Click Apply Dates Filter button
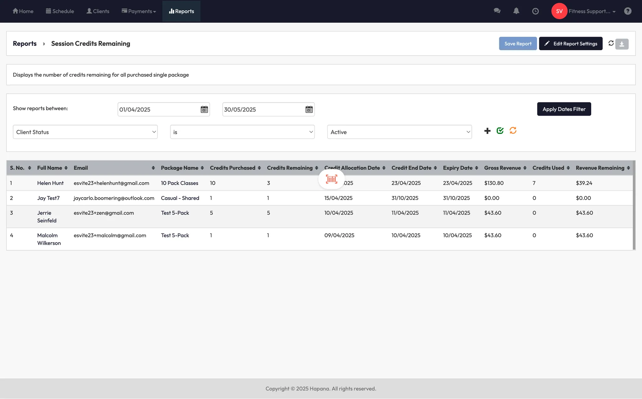This screenshot has height=399, width=642. click(564, 109)
